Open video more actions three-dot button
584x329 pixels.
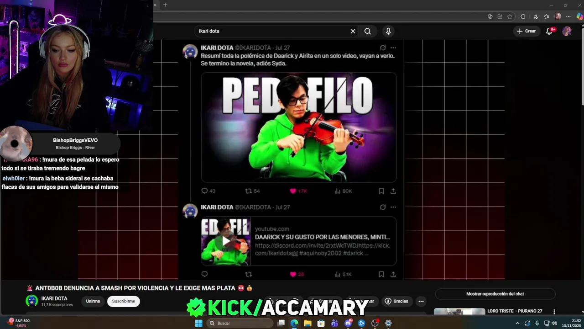tap(421, 301)
